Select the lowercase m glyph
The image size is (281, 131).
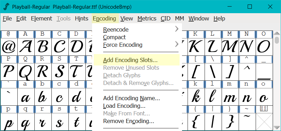tap(230, 97)
